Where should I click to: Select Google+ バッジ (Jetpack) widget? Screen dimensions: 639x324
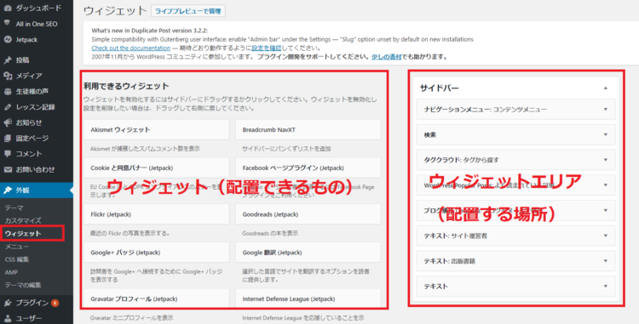pos(156,253)
